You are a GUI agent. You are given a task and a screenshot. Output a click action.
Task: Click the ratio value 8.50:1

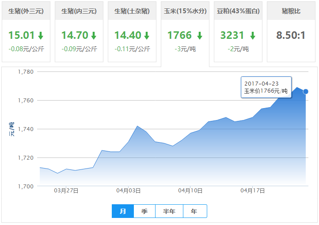(291, 35)
